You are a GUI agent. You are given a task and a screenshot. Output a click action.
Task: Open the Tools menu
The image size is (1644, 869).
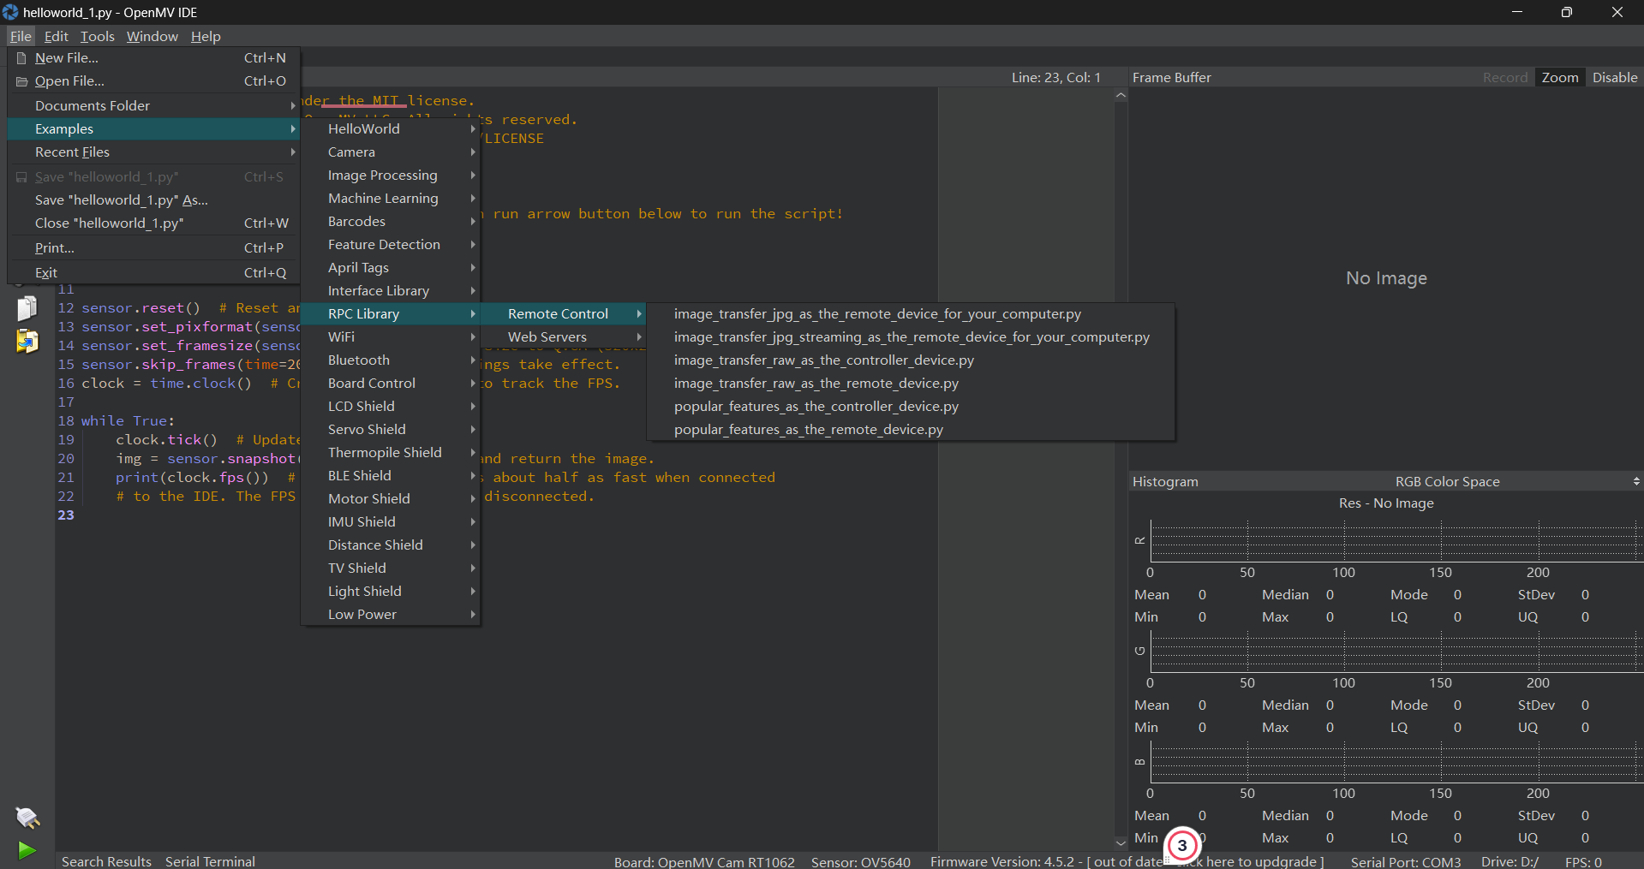97,36
